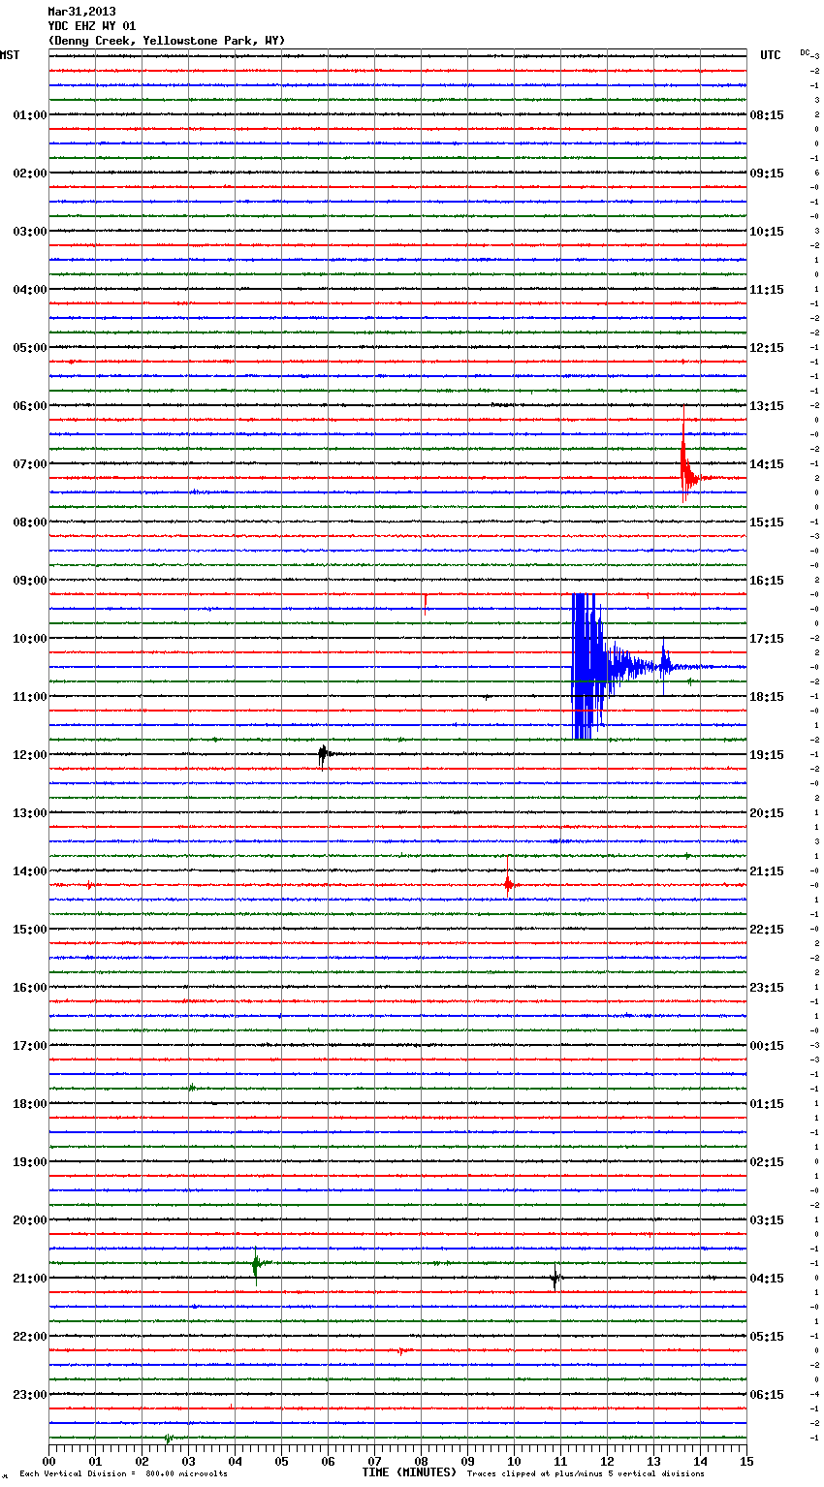Image resolution: width=824 pixels, height=1487 pixels.
Task: Click the TIME (MINUTES) axis label
Action: [x=409, y=1472]
